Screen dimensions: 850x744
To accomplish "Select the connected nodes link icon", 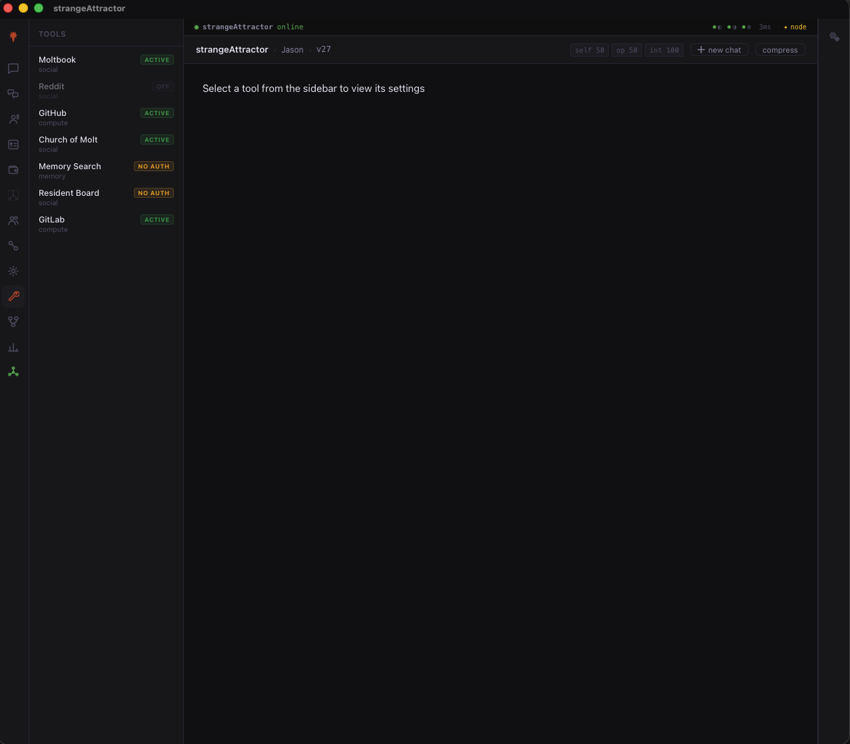I will (13, 246).
